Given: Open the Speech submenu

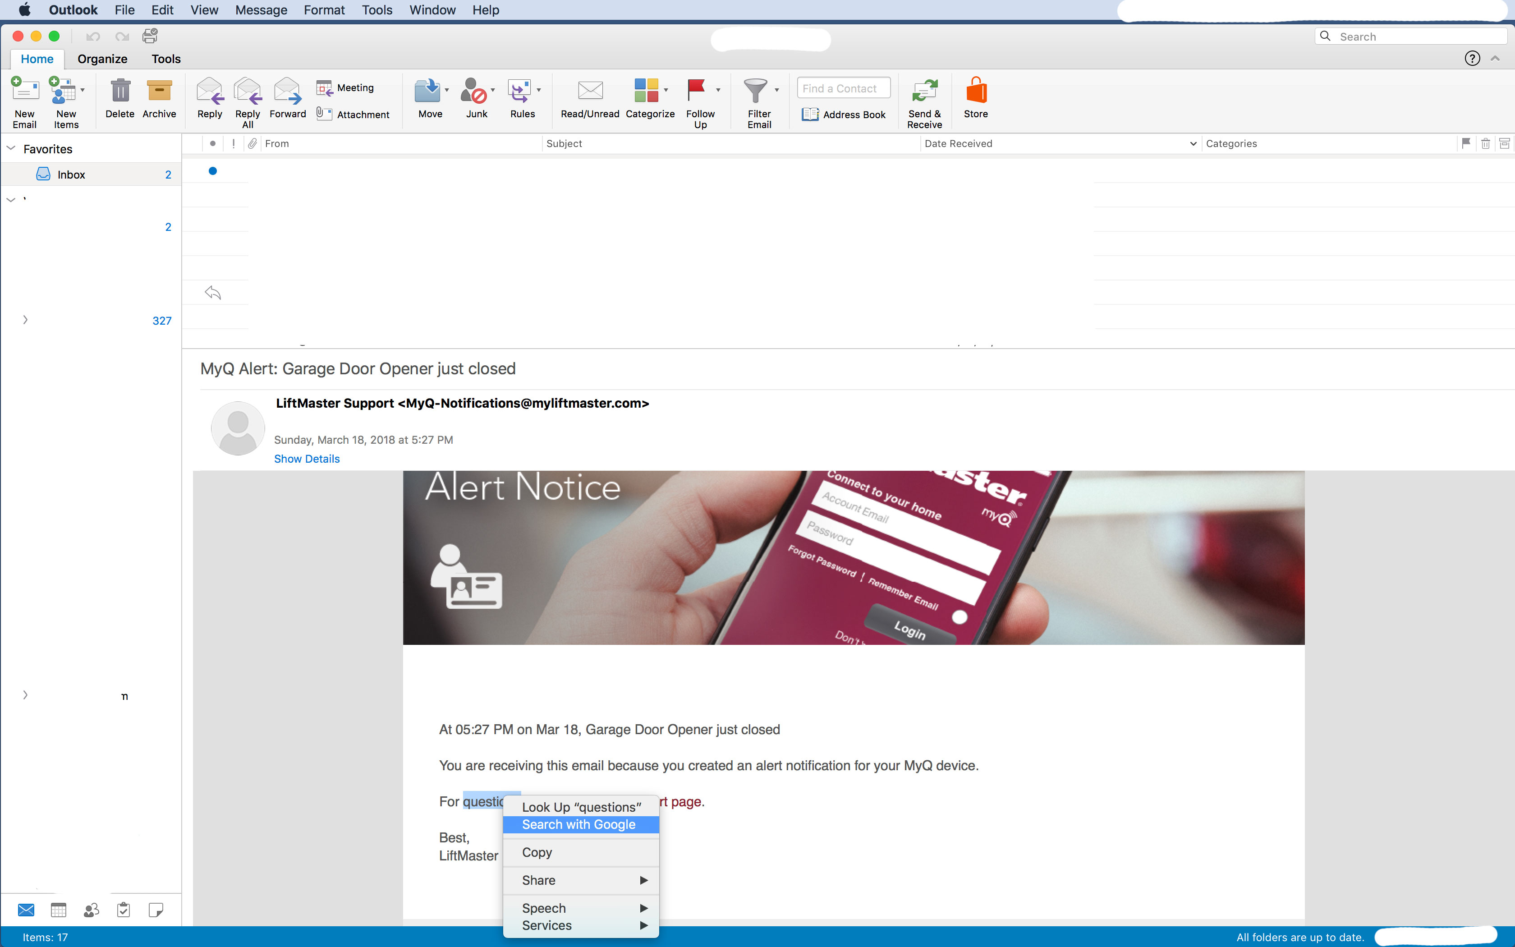Looking at the screenshot, I should tap(581, 908).
